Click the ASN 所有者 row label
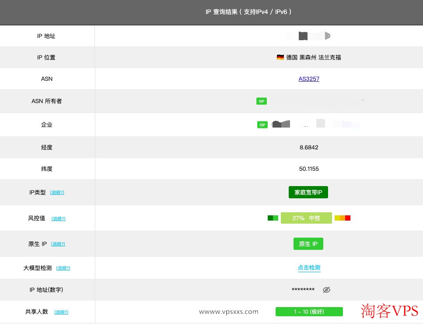 (47, 101)
